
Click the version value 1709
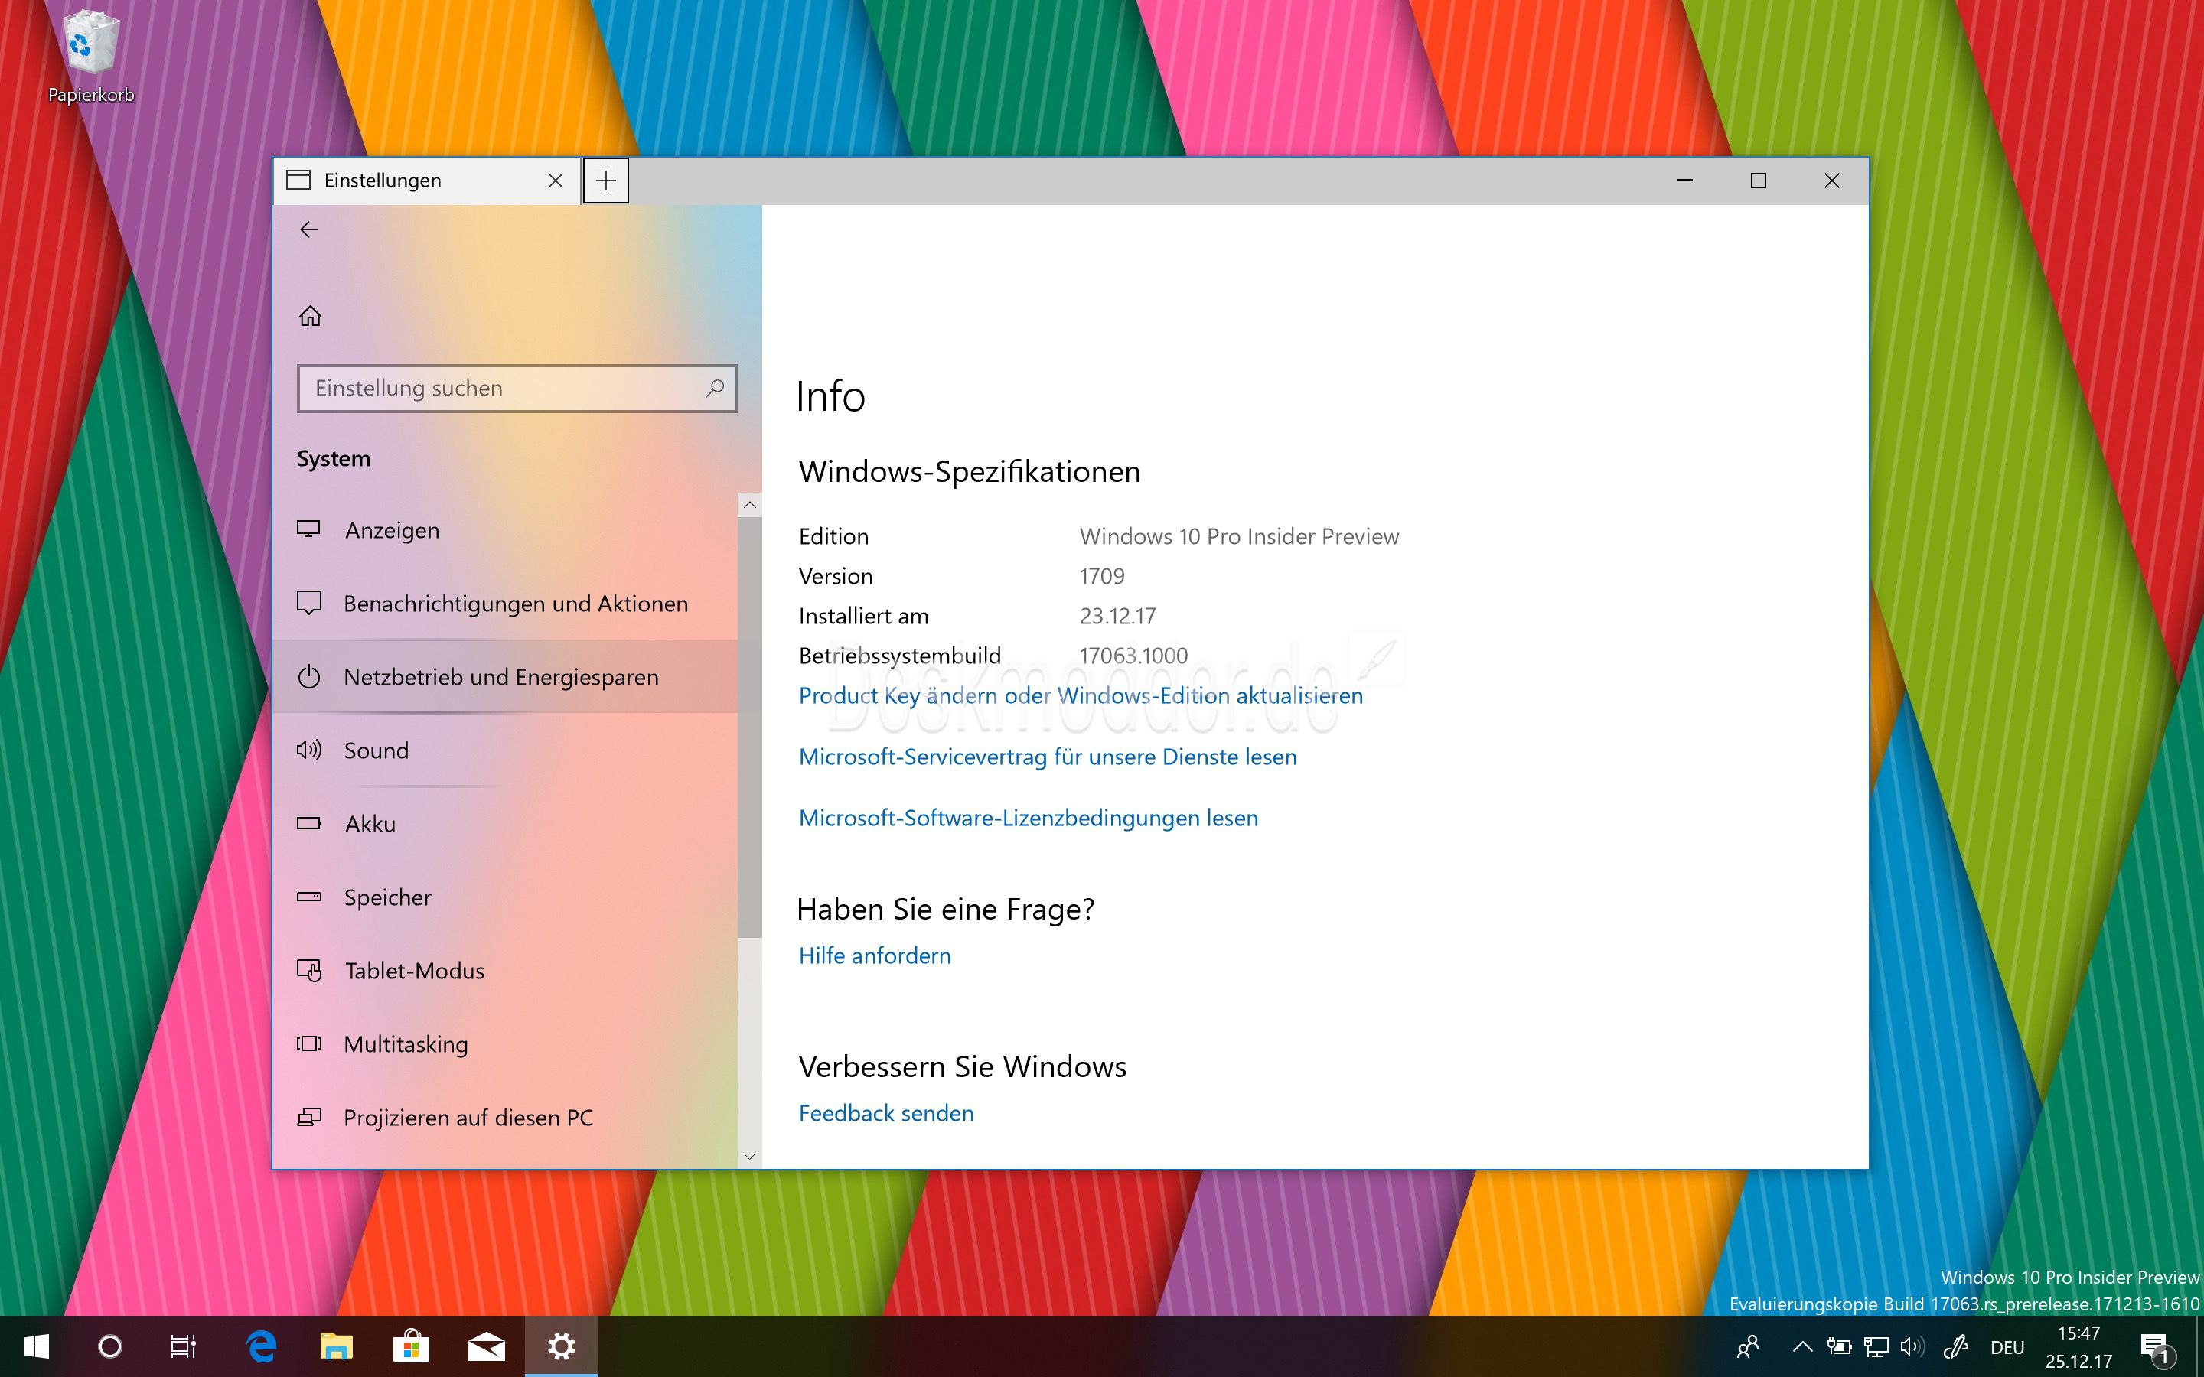coord(1102,577)
